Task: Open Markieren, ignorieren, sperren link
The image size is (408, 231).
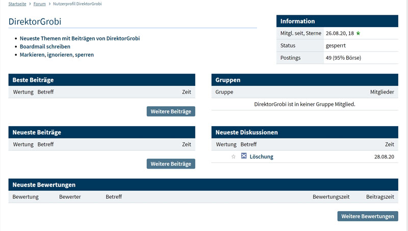Action: tap(57, 55)
